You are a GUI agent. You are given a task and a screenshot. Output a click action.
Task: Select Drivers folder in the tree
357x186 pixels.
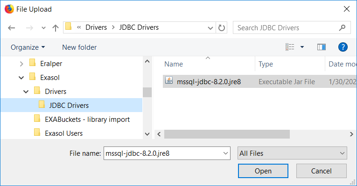[56, 92]
